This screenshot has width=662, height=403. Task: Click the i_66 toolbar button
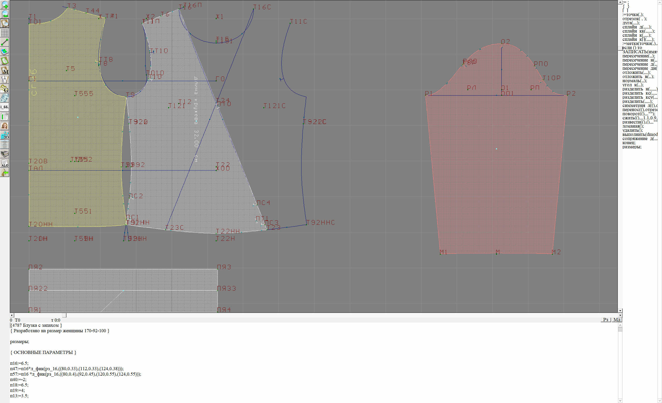click(5, 107)
